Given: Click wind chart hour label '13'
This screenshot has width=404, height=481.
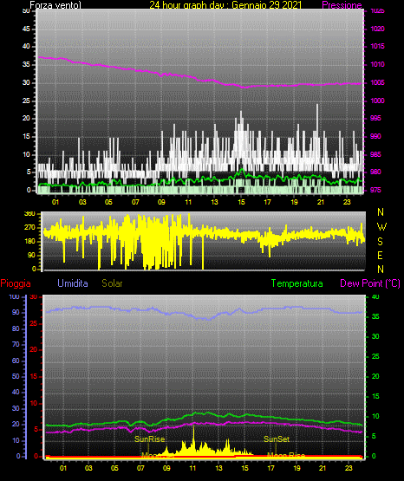Looking at the screenshot, I should click(x=214, y=202).
